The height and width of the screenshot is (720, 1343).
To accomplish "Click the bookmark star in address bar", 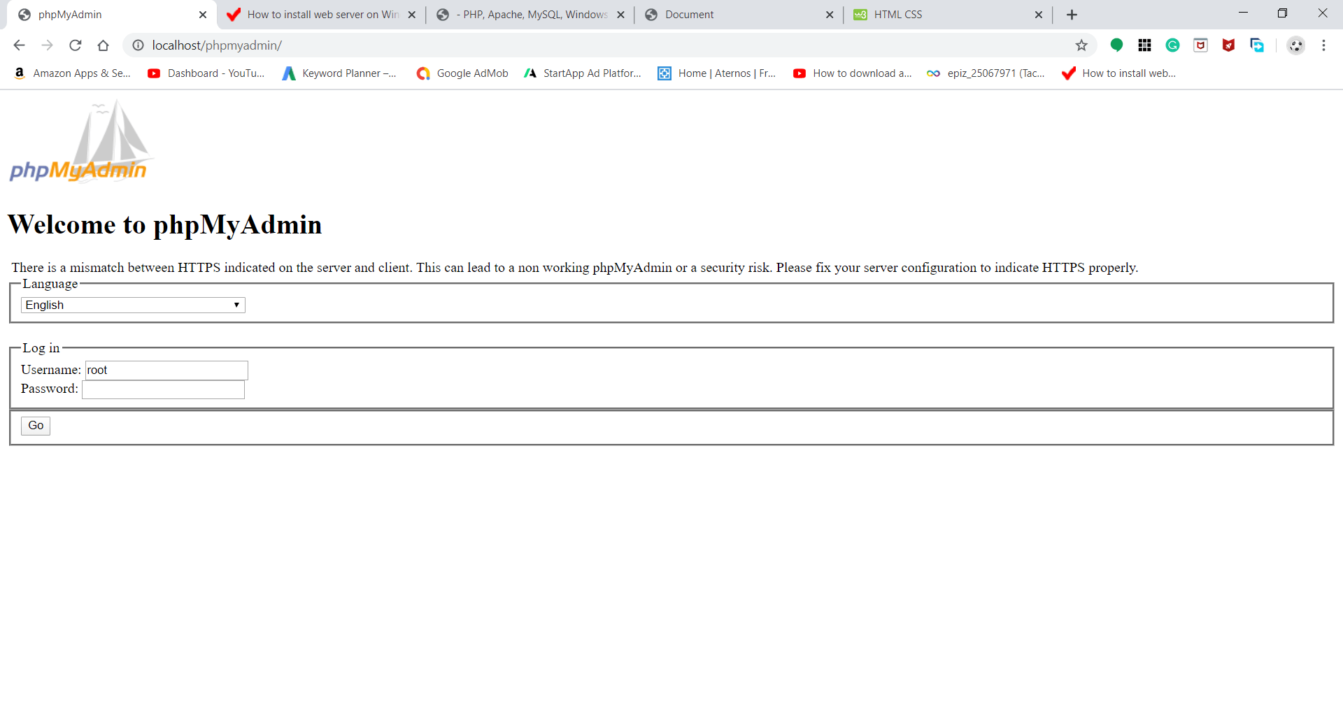I will pyautogui.click(x=1081, y=45).
